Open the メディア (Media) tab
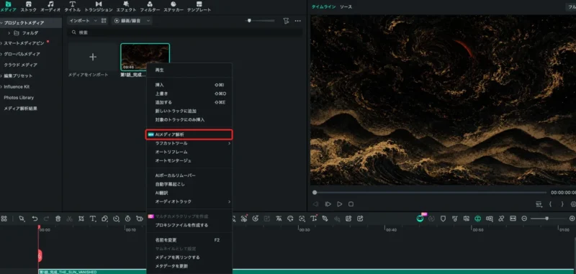The width and height of the screenshot is (576, 274). pyautogui.click(x=8, y=6)
